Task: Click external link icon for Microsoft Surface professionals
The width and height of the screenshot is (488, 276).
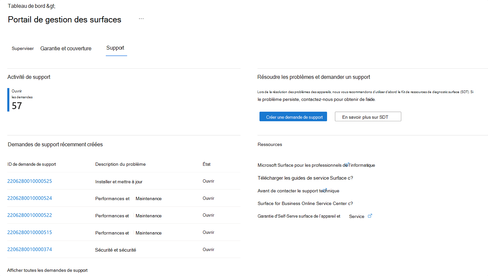Action: [347, 164]
